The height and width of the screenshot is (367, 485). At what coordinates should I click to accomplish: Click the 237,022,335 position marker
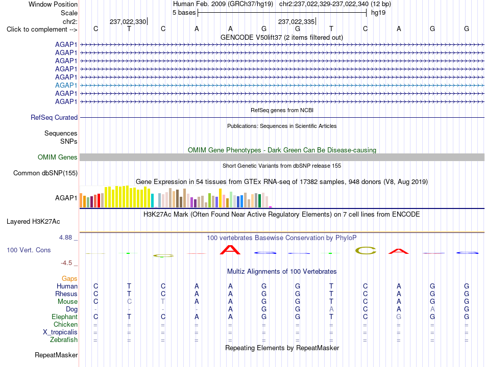coord(296,21)
